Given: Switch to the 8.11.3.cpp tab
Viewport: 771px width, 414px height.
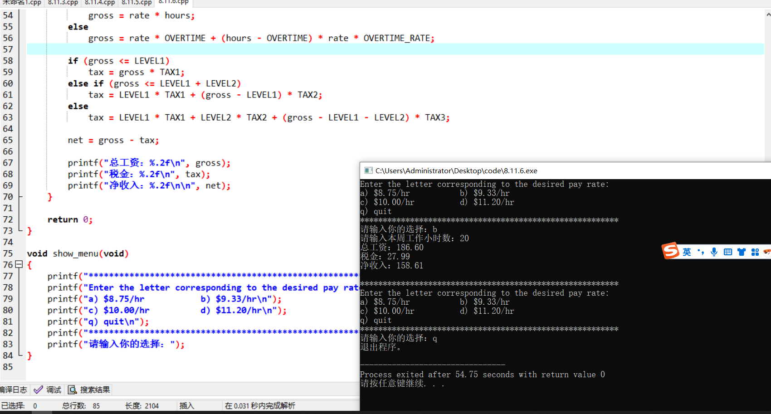Looking at the screenshot, I should (x=63, y=3).
